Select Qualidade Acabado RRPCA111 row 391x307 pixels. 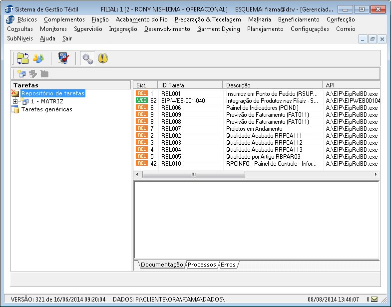pos(257,136)
